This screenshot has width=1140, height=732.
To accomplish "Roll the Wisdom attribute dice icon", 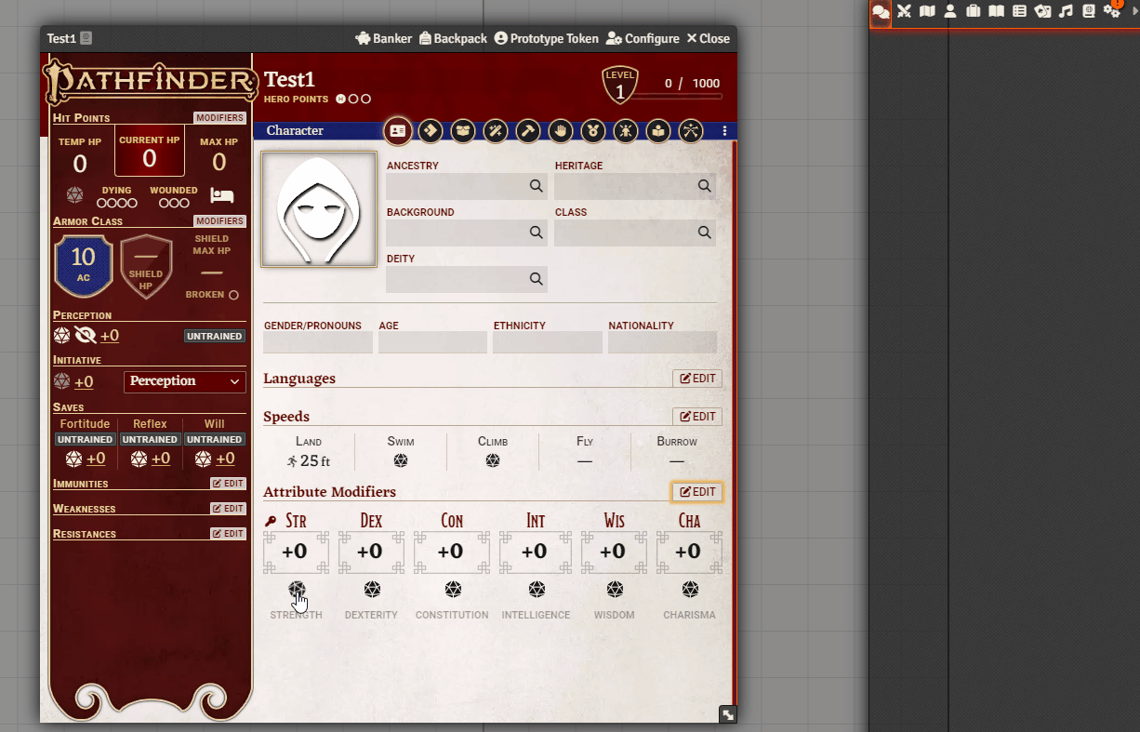I will pyautogui.click(x=615, y=590).
